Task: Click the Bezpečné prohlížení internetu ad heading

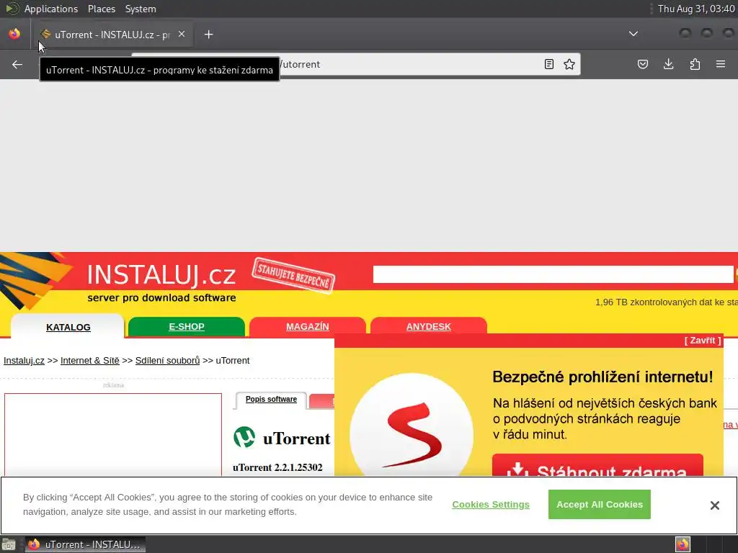Action: pos(603,377)
